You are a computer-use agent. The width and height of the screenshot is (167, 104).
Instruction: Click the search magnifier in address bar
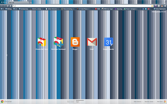click(x=14, y=6)
